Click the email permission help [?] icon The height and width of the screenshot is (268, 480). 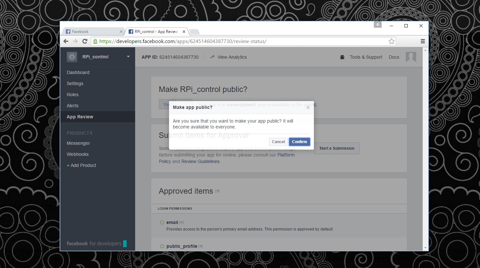click(181, 223)
